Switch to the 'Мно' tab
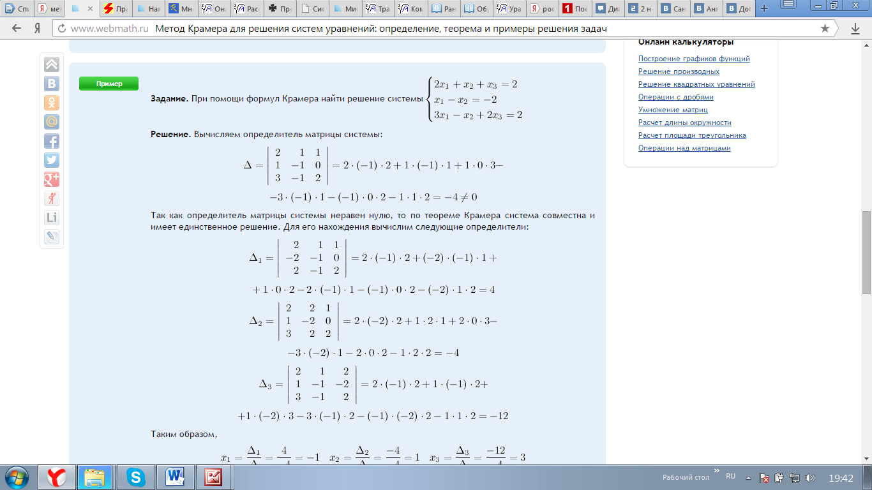Image resolution: width=872 pixels, height=490 pixels. pyautogui.click(x=181, y=9)
